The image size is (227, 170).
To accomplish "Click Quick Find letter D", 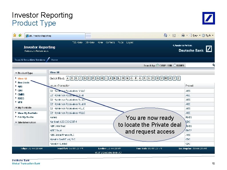I will (x=85, y=78).
